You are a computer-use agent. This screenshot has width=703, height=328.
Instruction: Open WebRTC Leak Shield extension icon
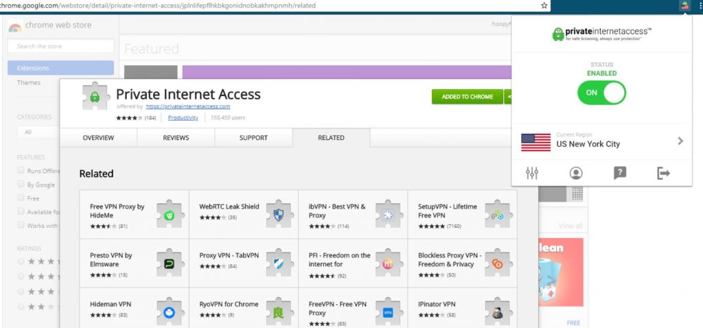(279, 214)
